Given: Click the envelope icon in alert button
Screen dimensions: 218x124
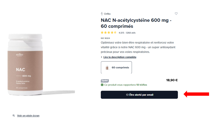Looking at the screenshot, I should pyautogui.click(x=127, y=95).
